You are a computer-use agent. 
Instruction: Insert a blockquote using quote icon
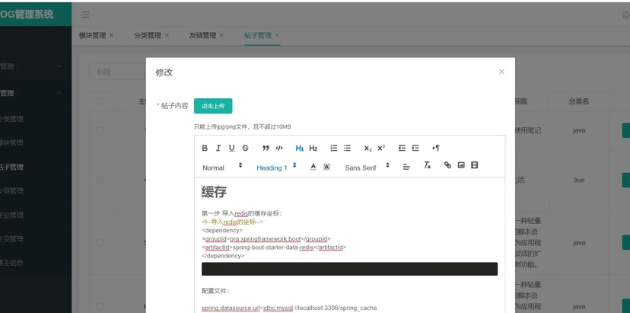tap(266, 148)
